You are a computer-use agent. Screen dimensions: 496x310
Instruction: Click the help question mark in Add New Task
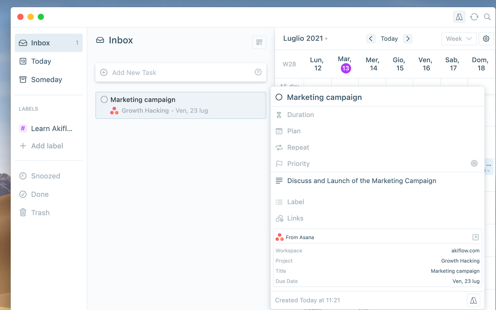258,72
